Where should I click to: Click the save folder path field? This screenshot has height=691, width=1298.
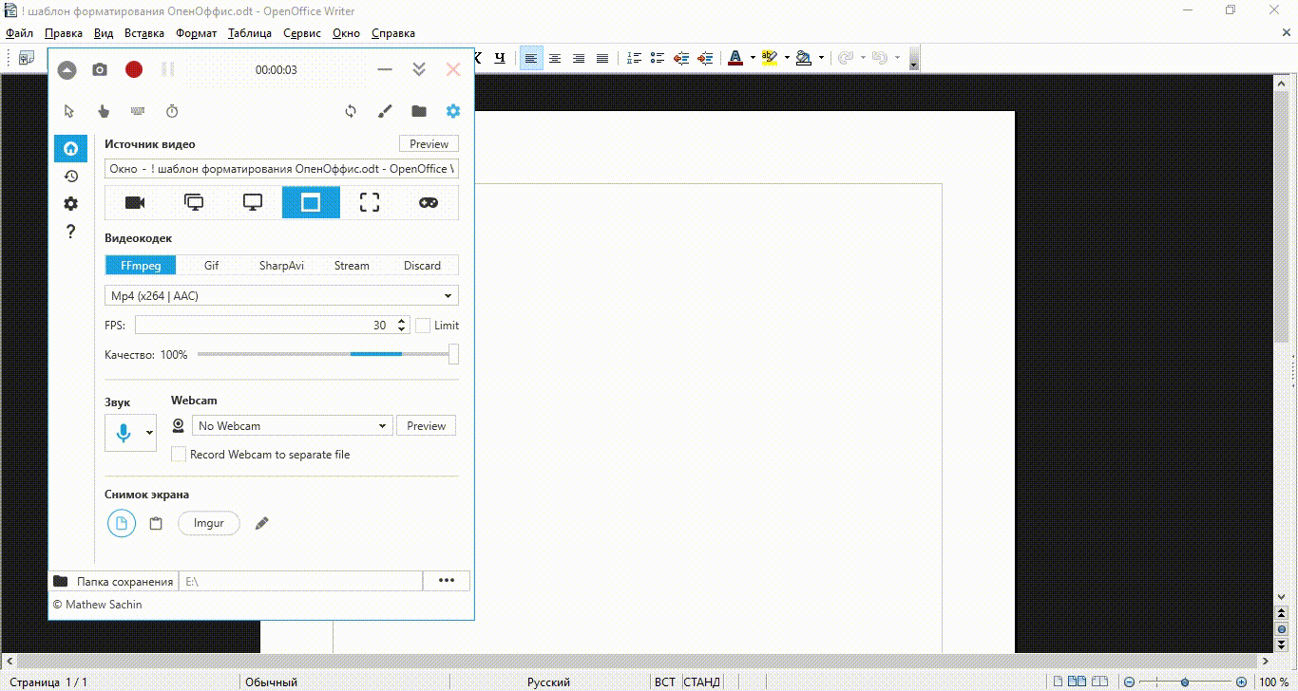(x=300, y=581)
